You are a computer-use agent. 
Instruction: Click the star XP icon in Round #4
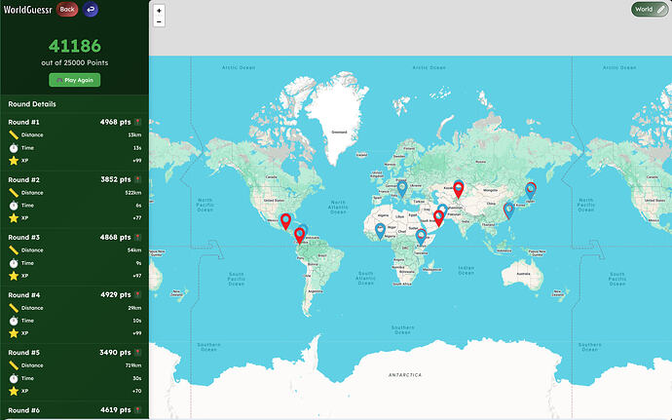tap(14, 333)
